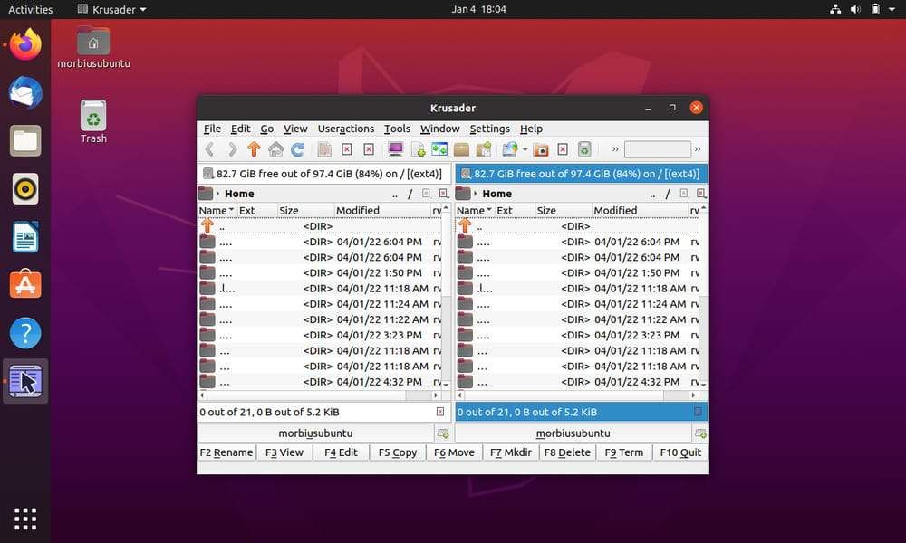The image size is (906, 543).
Task: Open the Rhythmbox speaker icon in dock
Action: [x=25, y=188]
